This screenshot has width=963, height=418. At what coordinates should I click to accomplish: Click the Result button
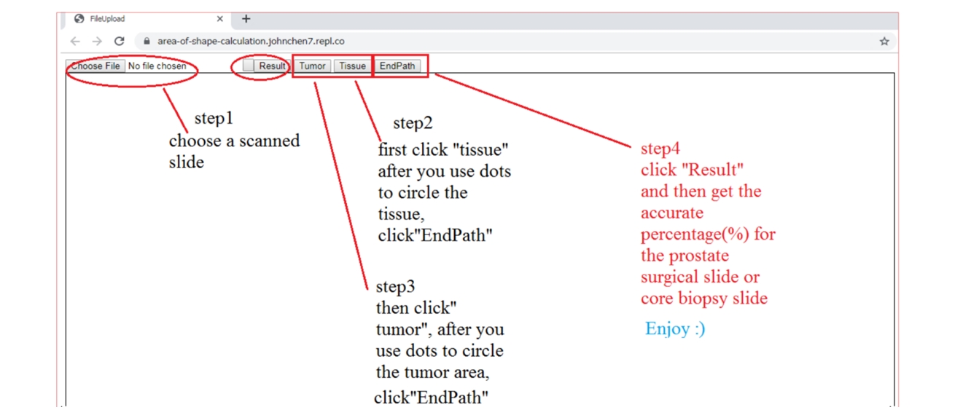pos(272,66)
